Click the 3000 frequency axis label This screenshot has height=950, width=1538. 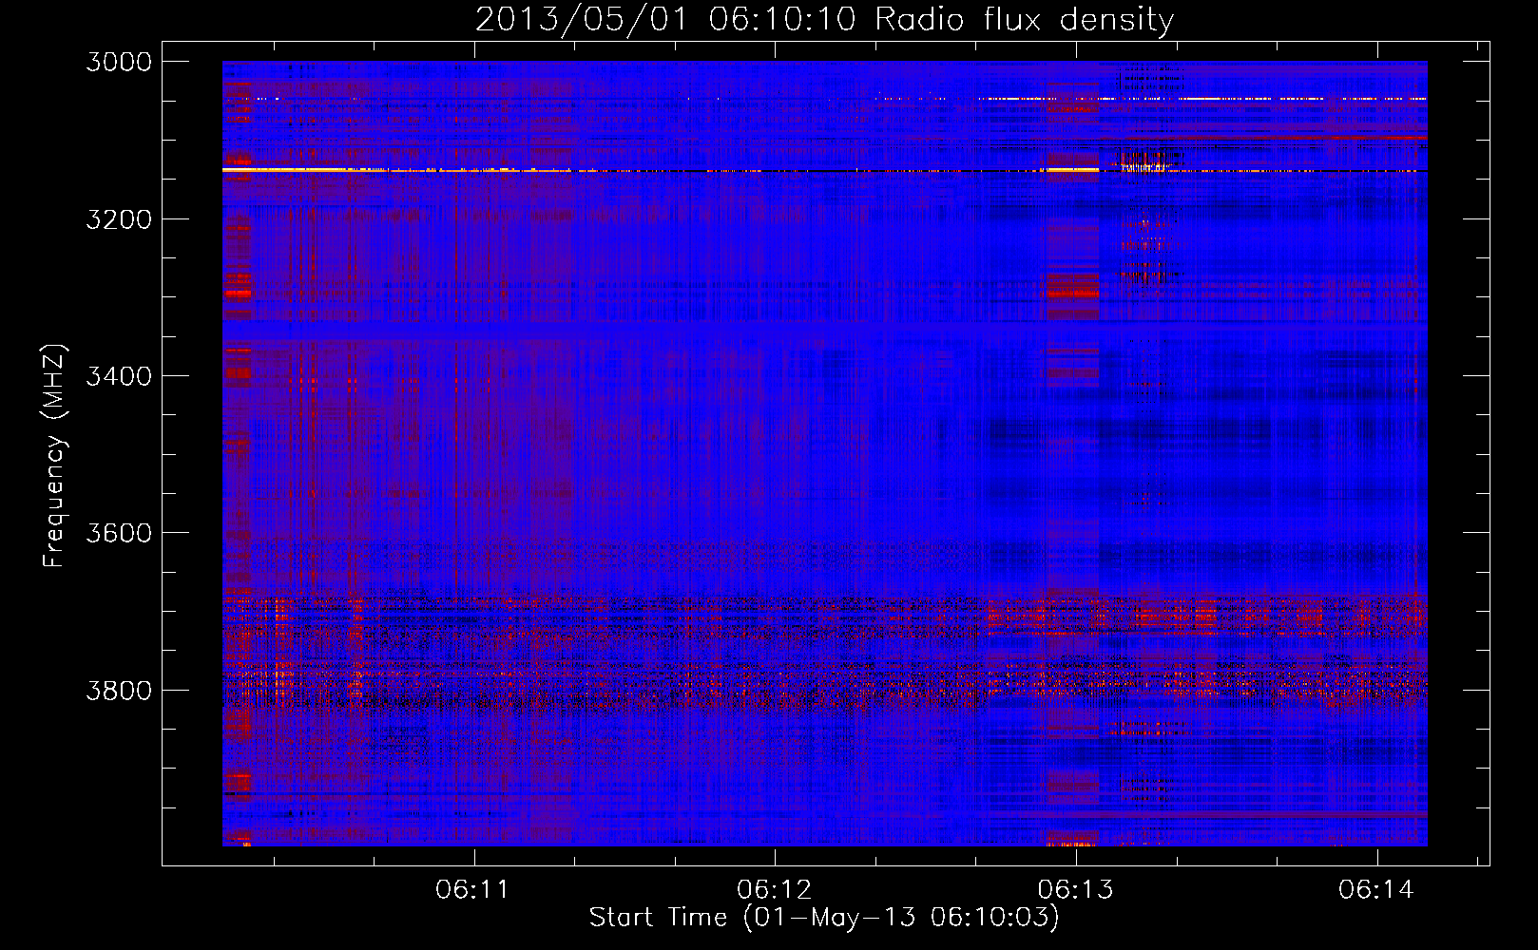point(119,62)
